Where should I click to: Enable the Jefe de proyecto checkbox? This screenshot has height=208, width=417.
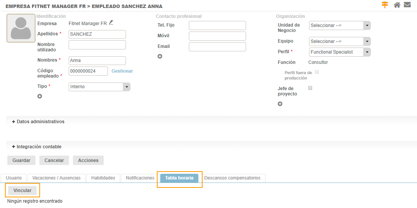point(310,88)
